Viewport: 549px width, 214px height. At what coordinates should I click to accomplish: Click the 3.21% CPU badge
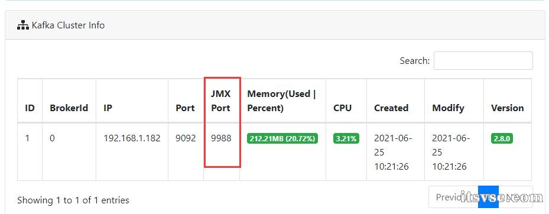(x=346, y=138)
